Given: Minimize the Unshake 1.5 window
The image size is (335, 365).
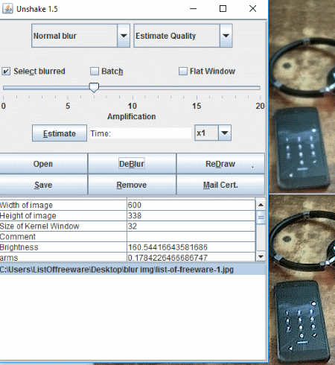Looking at the screenshot, I should click(x=193, y=9).
